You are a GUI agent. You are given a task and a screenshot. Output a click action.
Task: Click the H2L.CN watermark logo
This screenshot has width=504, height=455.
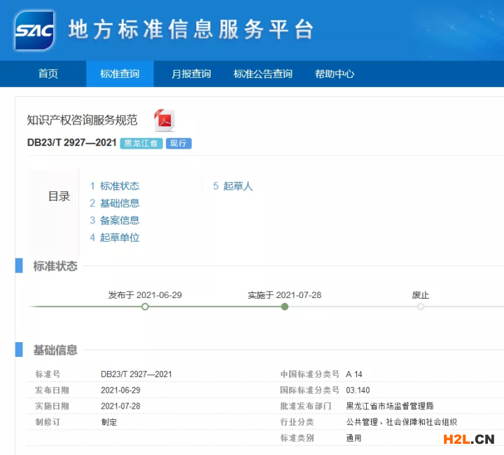(x=470, y=440)
